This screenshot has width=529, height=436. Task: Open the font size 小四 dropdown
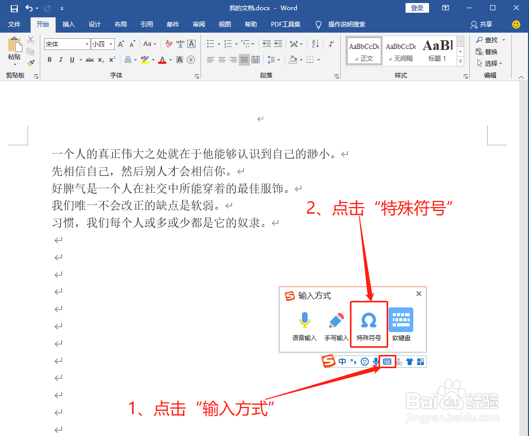point(110,44)
